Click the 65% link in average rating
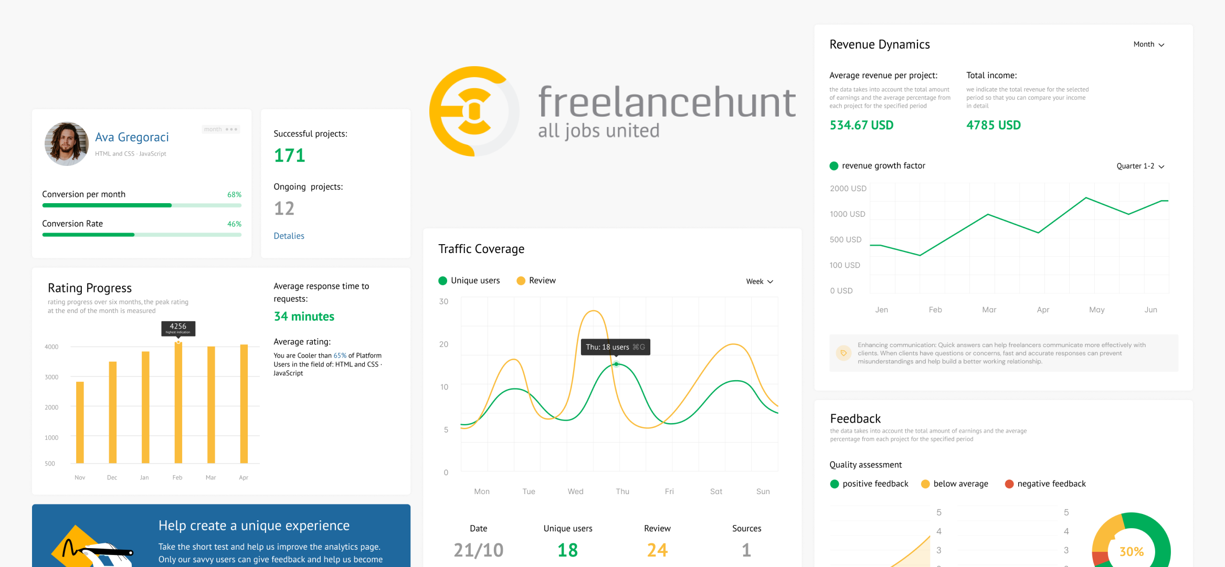 coord(340,355)
